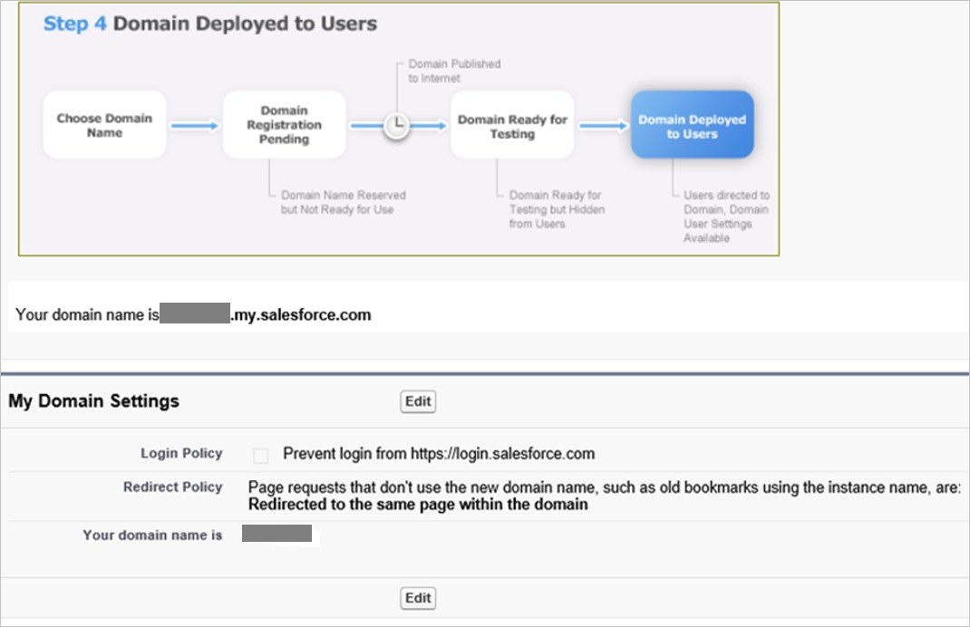Click 'Domain Name Reserved but Not Ready for Use' text
Screen dimensions: 970x627
344,202
